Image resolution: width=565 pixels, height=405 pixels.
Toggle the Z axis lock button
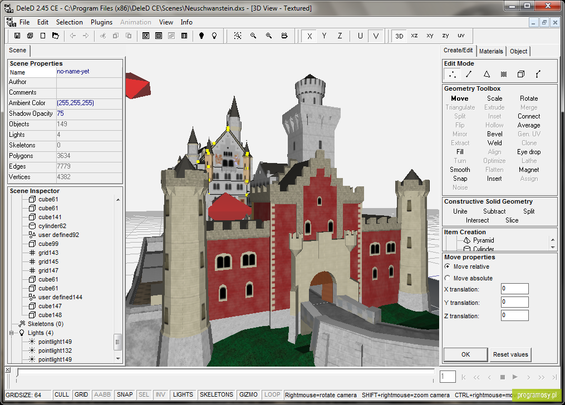click(340, 36)
